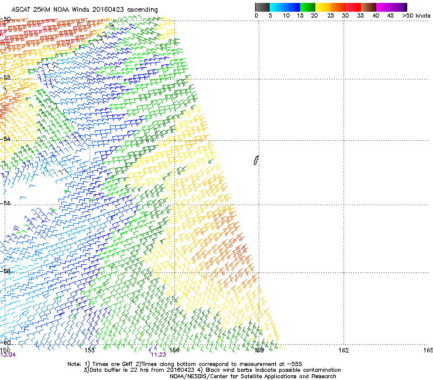Click the green 15-20 knots legend color
This screenshot has width=433, height=380.
pos(308,7)
